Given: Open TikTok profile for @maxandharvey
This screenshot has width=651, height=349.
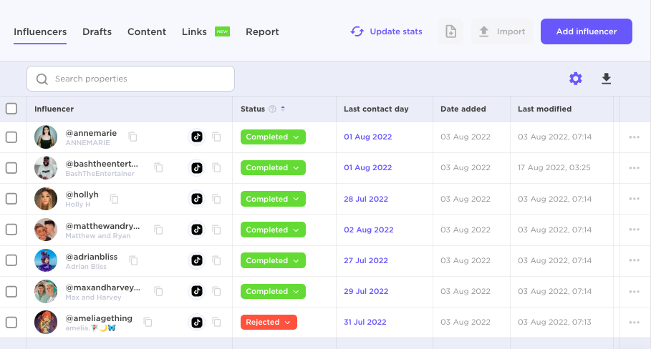Looking at the screenshot, I should (196, 292).
